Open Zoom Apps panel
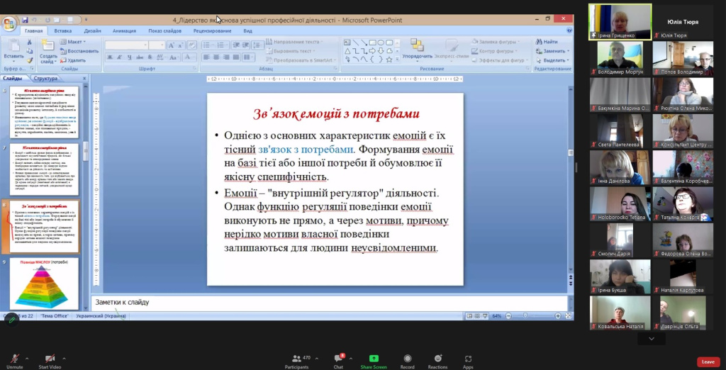Viewport: 726px width, 370px height. 468,361
